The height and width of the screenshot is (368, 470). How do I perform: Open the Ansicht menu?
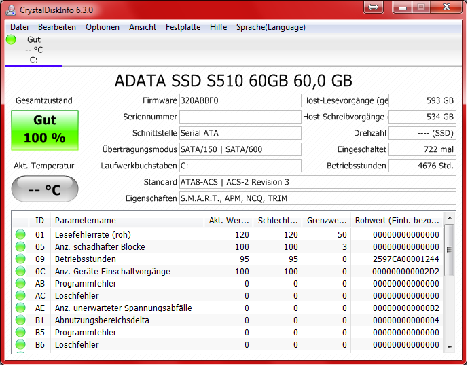pos(143,27)
